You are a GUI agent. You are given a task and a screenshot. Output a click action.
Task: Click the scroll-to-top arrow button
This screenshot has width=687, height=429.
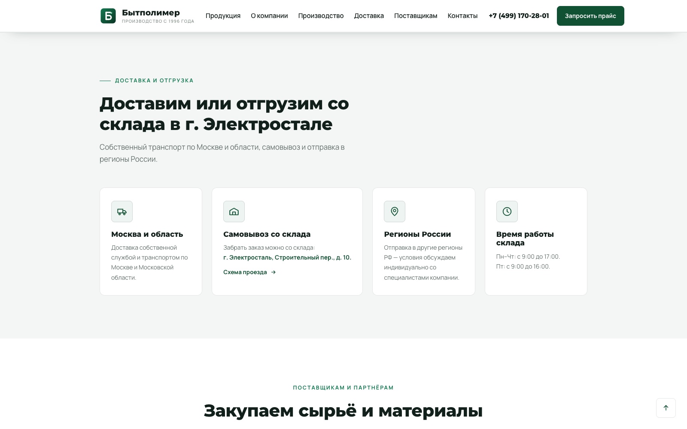point(666,408)
